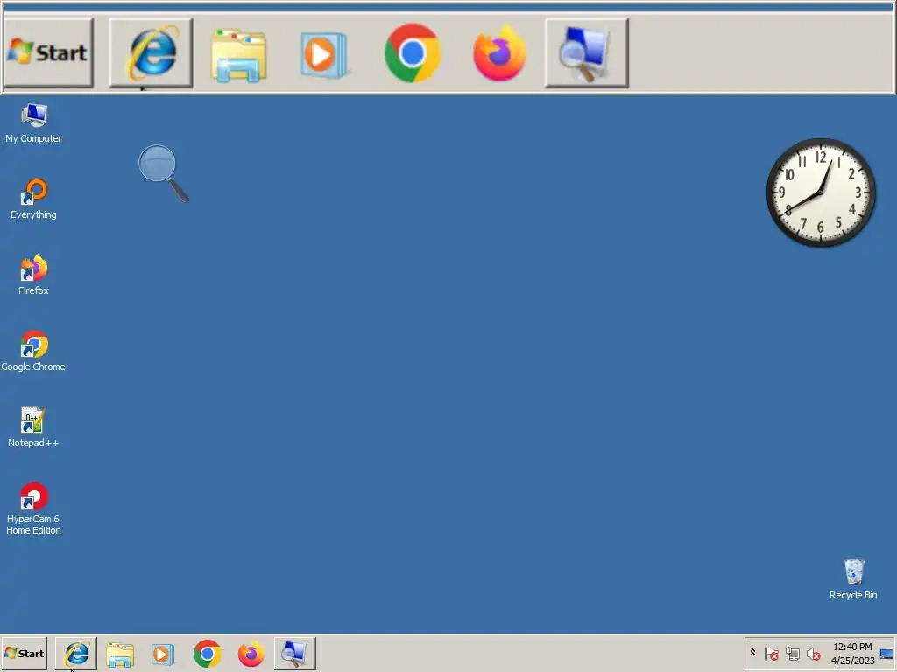
Task: Click the analog clock gadget
Action: [x=821, y=192]
